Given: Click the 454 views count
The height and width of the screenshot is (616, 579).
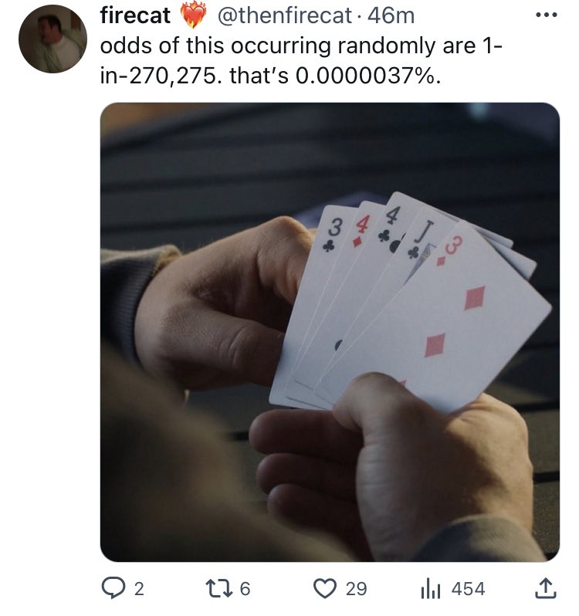Looking at the screenshot, I should tap(469, 589).
